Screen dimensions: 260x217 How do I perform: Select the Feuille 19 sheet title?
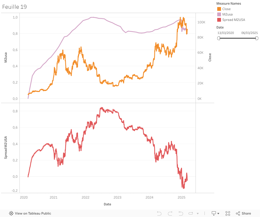[15, 7]
